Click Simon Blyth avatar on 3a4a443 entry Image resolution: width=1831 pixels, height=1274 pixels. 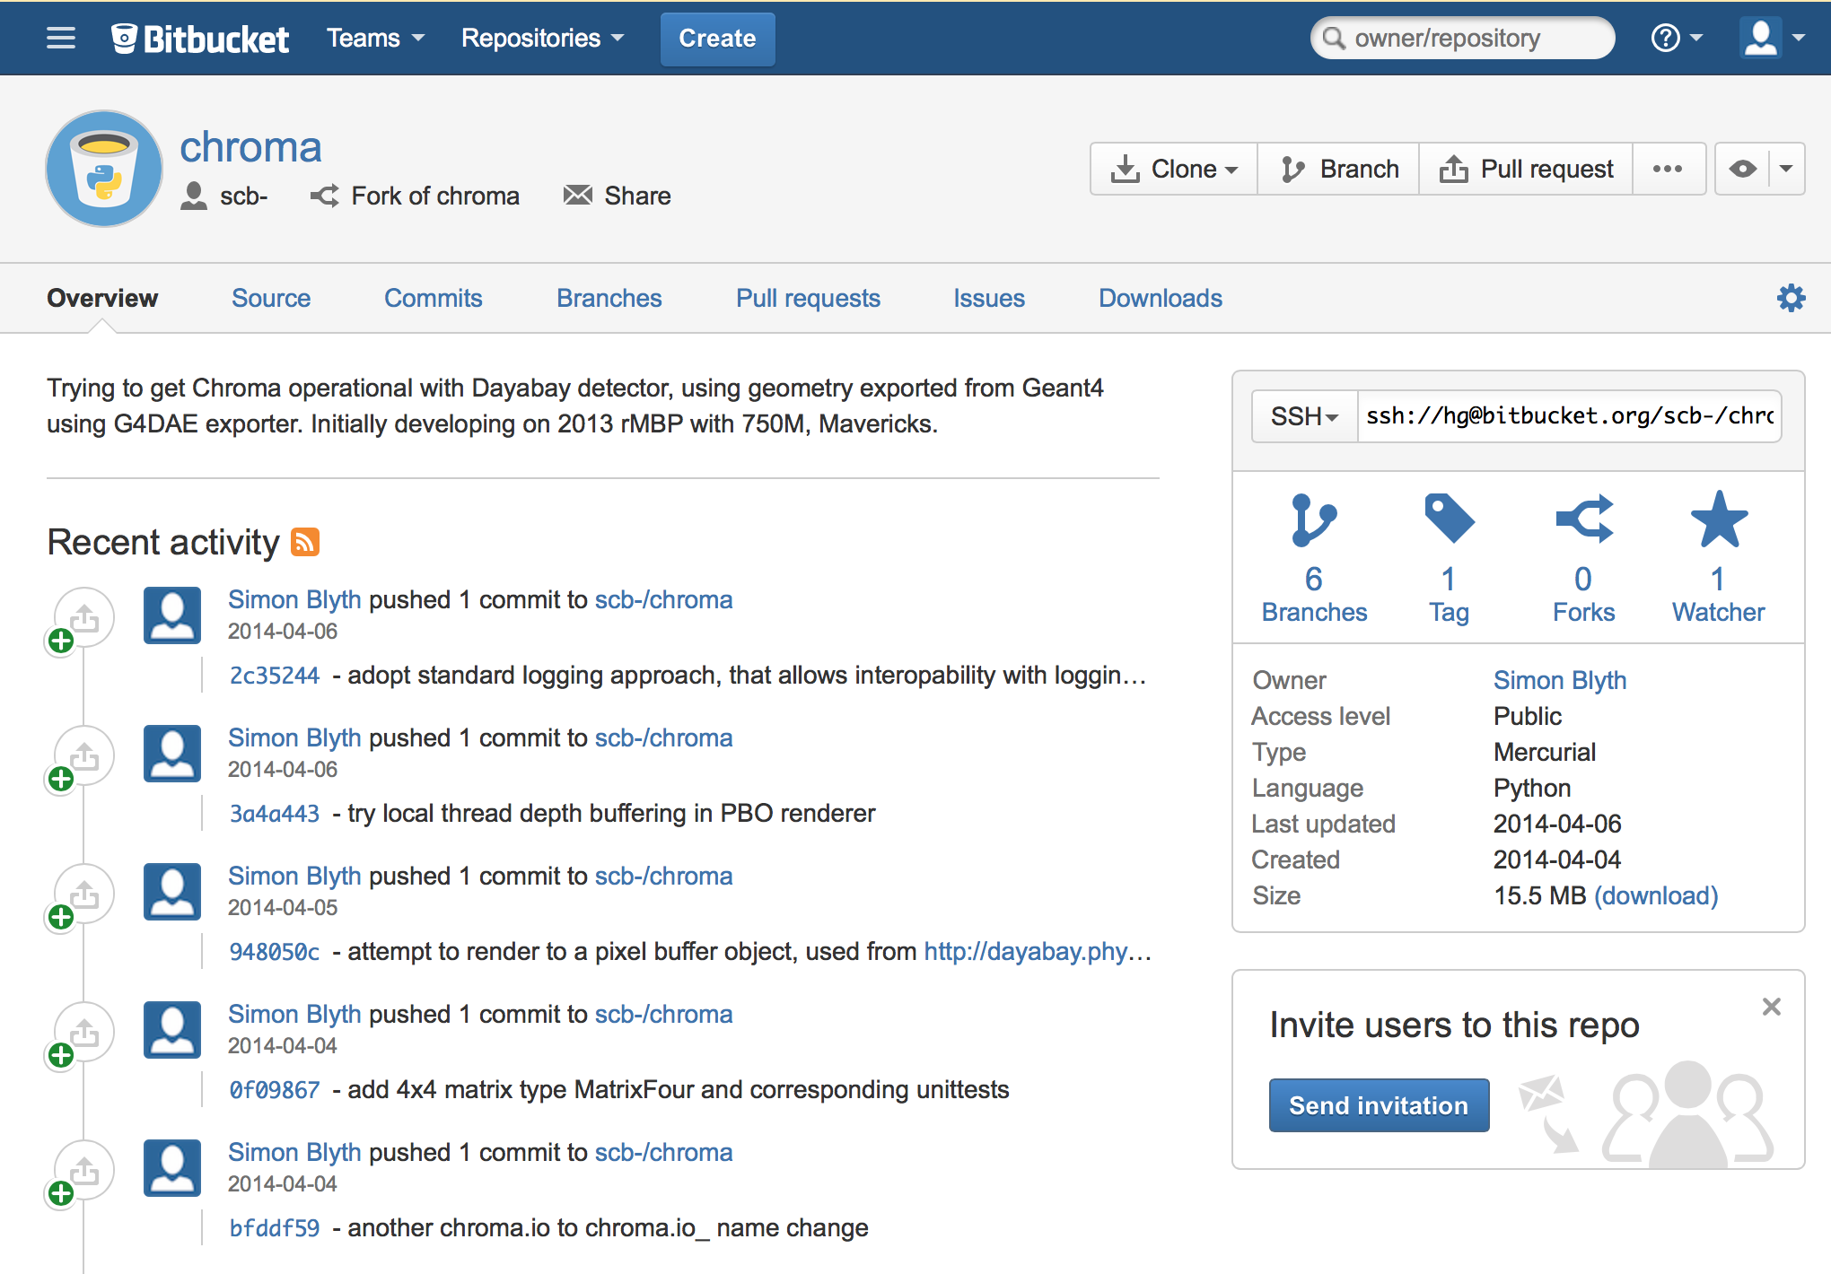(172, 754)
